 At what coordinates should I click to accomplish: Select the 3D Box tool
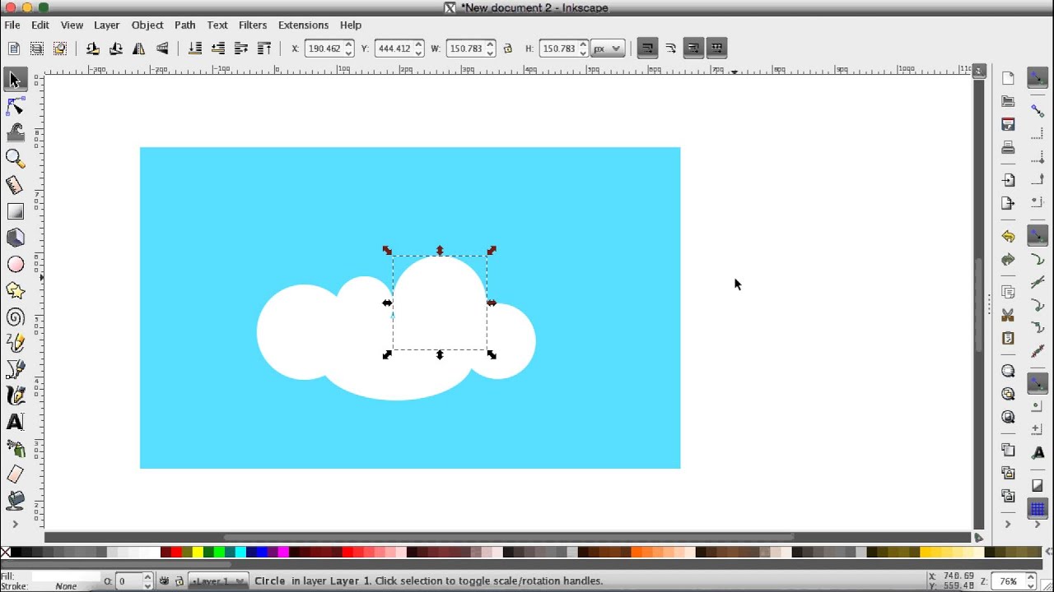click(15, 238)
